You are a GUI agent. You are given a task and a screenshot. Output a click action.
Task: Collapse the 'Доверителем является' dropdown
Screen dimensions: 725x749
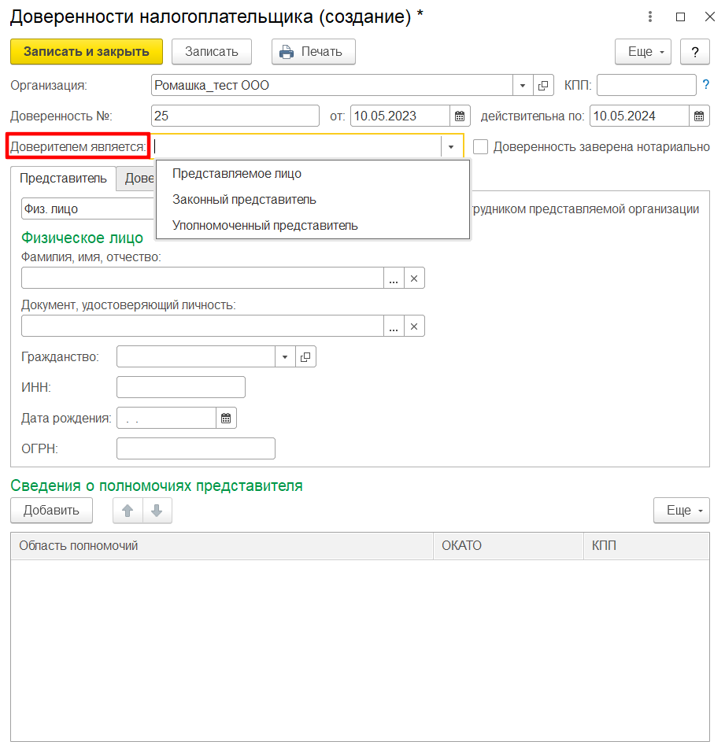[451, 147]
